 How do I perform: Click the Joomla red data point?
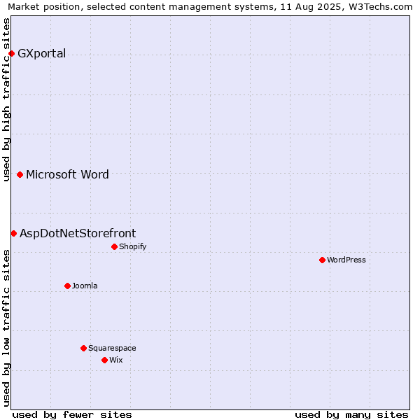pos(67,286)
